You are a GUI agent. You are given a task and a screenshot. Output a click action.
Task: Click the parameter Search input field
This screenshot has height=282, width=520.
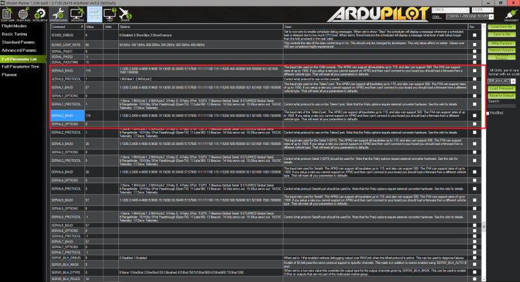pyautogui.click(x=501, y=106)
